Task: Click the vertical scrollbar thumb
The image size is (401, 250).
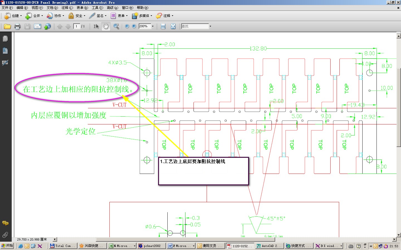Action: [x=398, y=107]
